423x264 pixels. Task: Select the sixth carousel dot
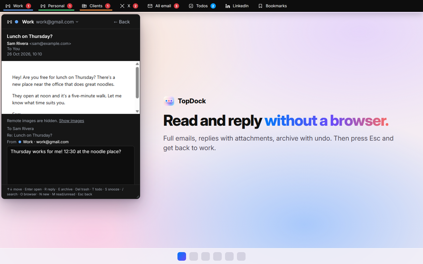(x=241, y=256)
